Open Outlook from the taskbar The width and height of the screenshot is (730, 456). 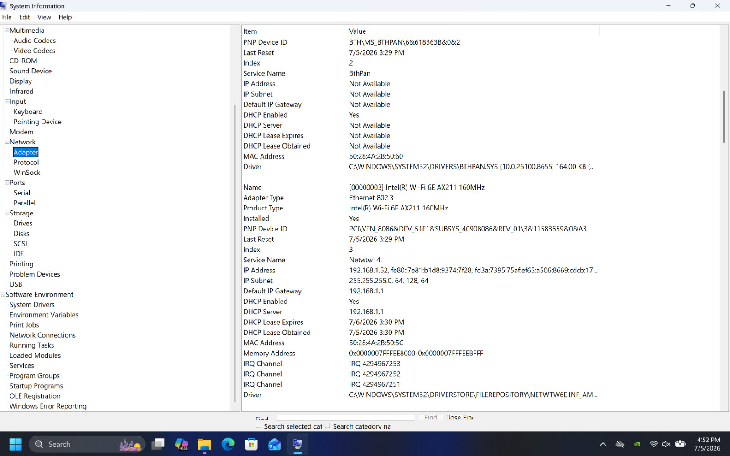[275, 444]
